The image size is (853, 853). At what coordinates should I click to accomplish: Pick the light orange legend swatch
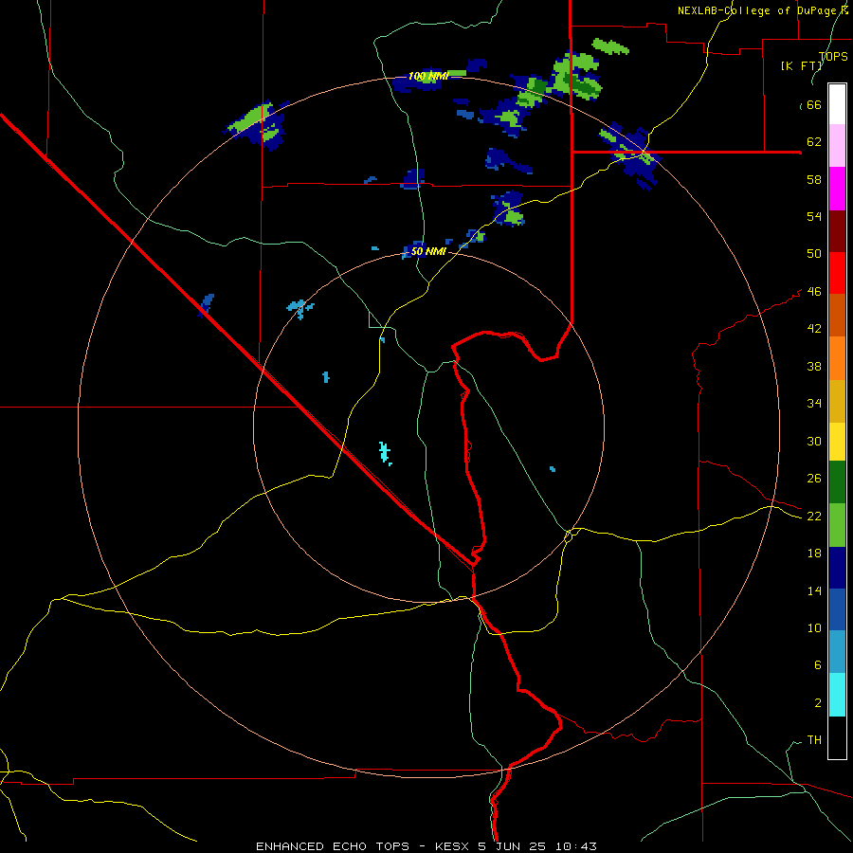(x=837, y=358)
